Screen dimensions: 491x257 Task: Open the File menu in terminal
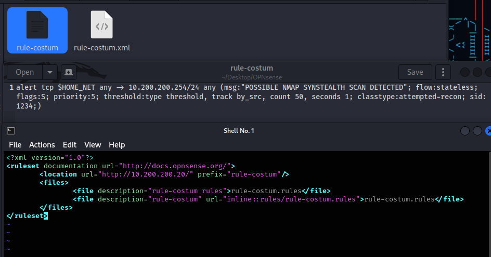point(15,145)
